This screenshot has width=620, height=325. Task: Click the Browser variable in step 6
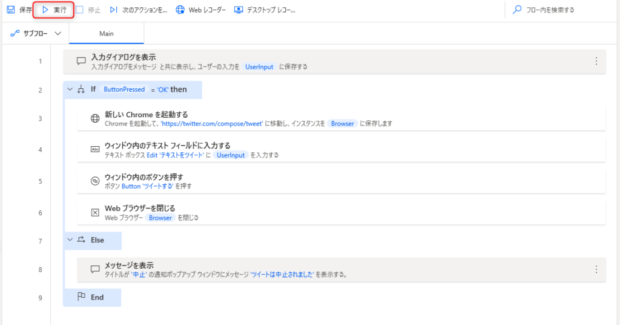[x=160, y=217]
